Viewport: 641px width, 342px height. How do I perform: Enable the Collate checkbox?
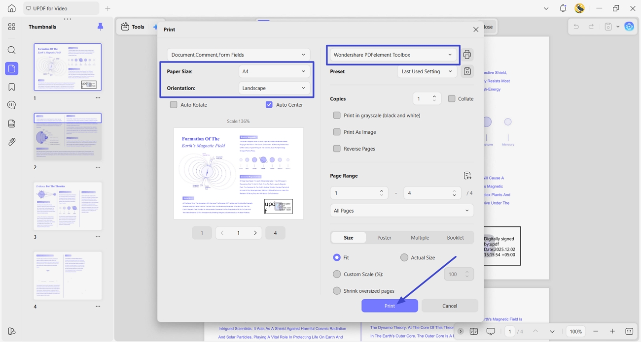452,98
